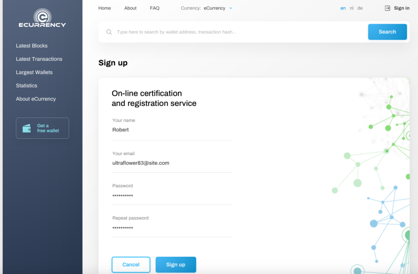Switch language to de

click(360, 8)
